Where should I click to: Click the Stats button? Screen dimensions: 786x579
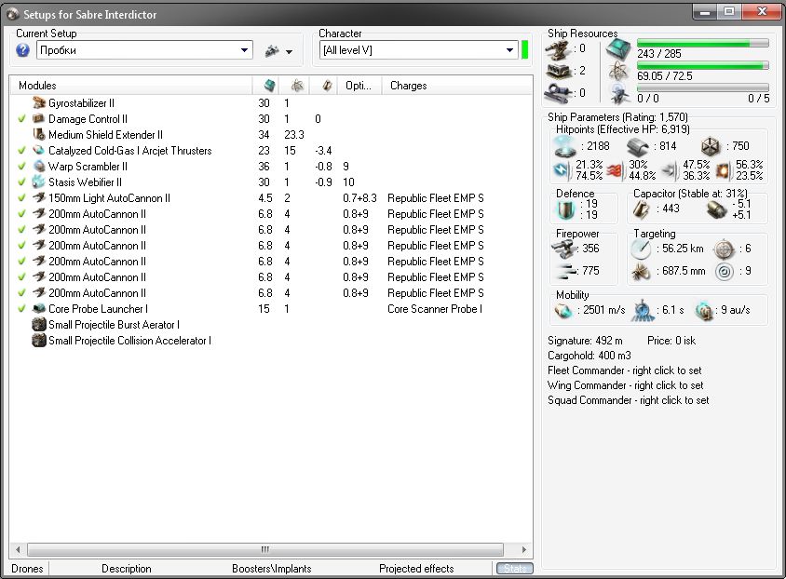[514, 569]
